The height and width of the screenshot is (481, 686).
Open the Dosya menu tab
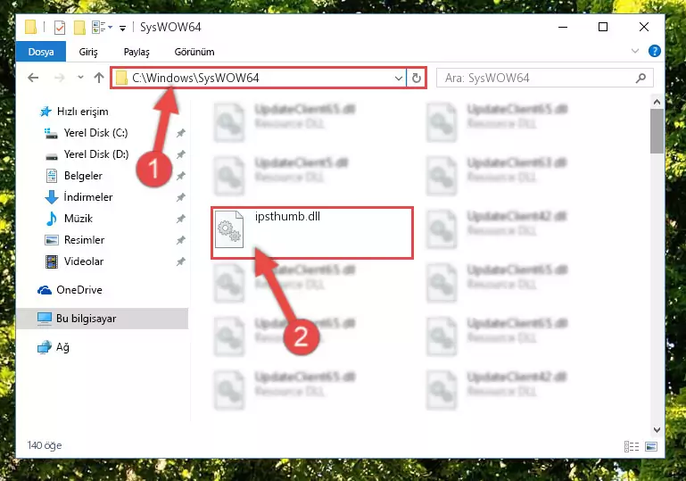point(41,52)
